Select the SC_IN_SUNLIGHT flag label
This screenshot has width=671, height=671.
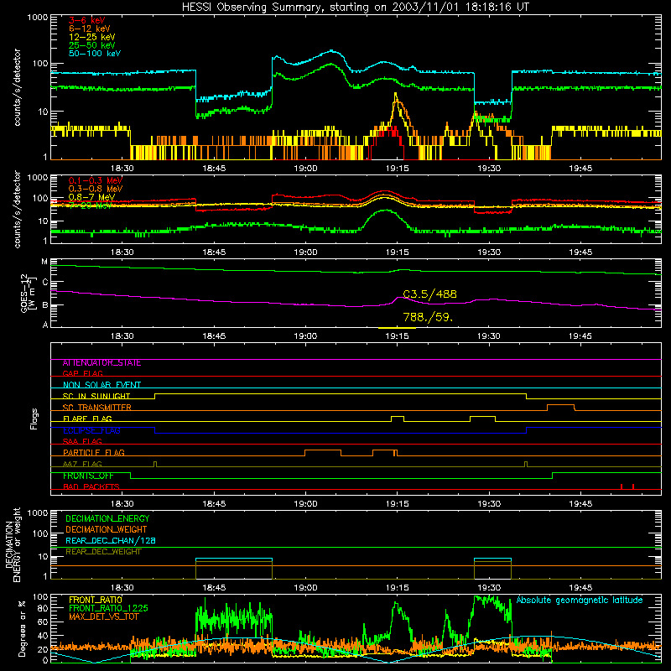(96, 396)
